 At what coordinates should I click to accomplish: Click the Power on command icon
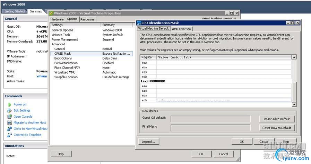pyautogui.click(x=9, y=104)
